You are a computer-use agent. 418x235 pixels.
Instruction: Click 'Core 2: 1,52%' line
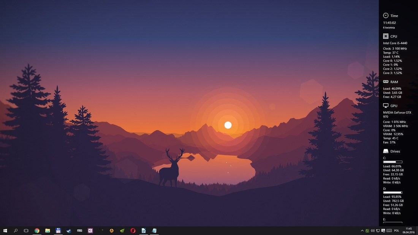coord(393,69)
